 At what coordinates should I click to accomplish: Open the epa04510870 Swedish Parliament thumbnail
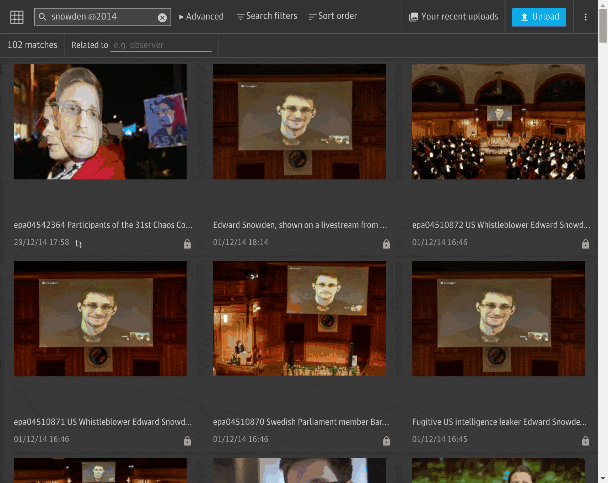(299, 319)
